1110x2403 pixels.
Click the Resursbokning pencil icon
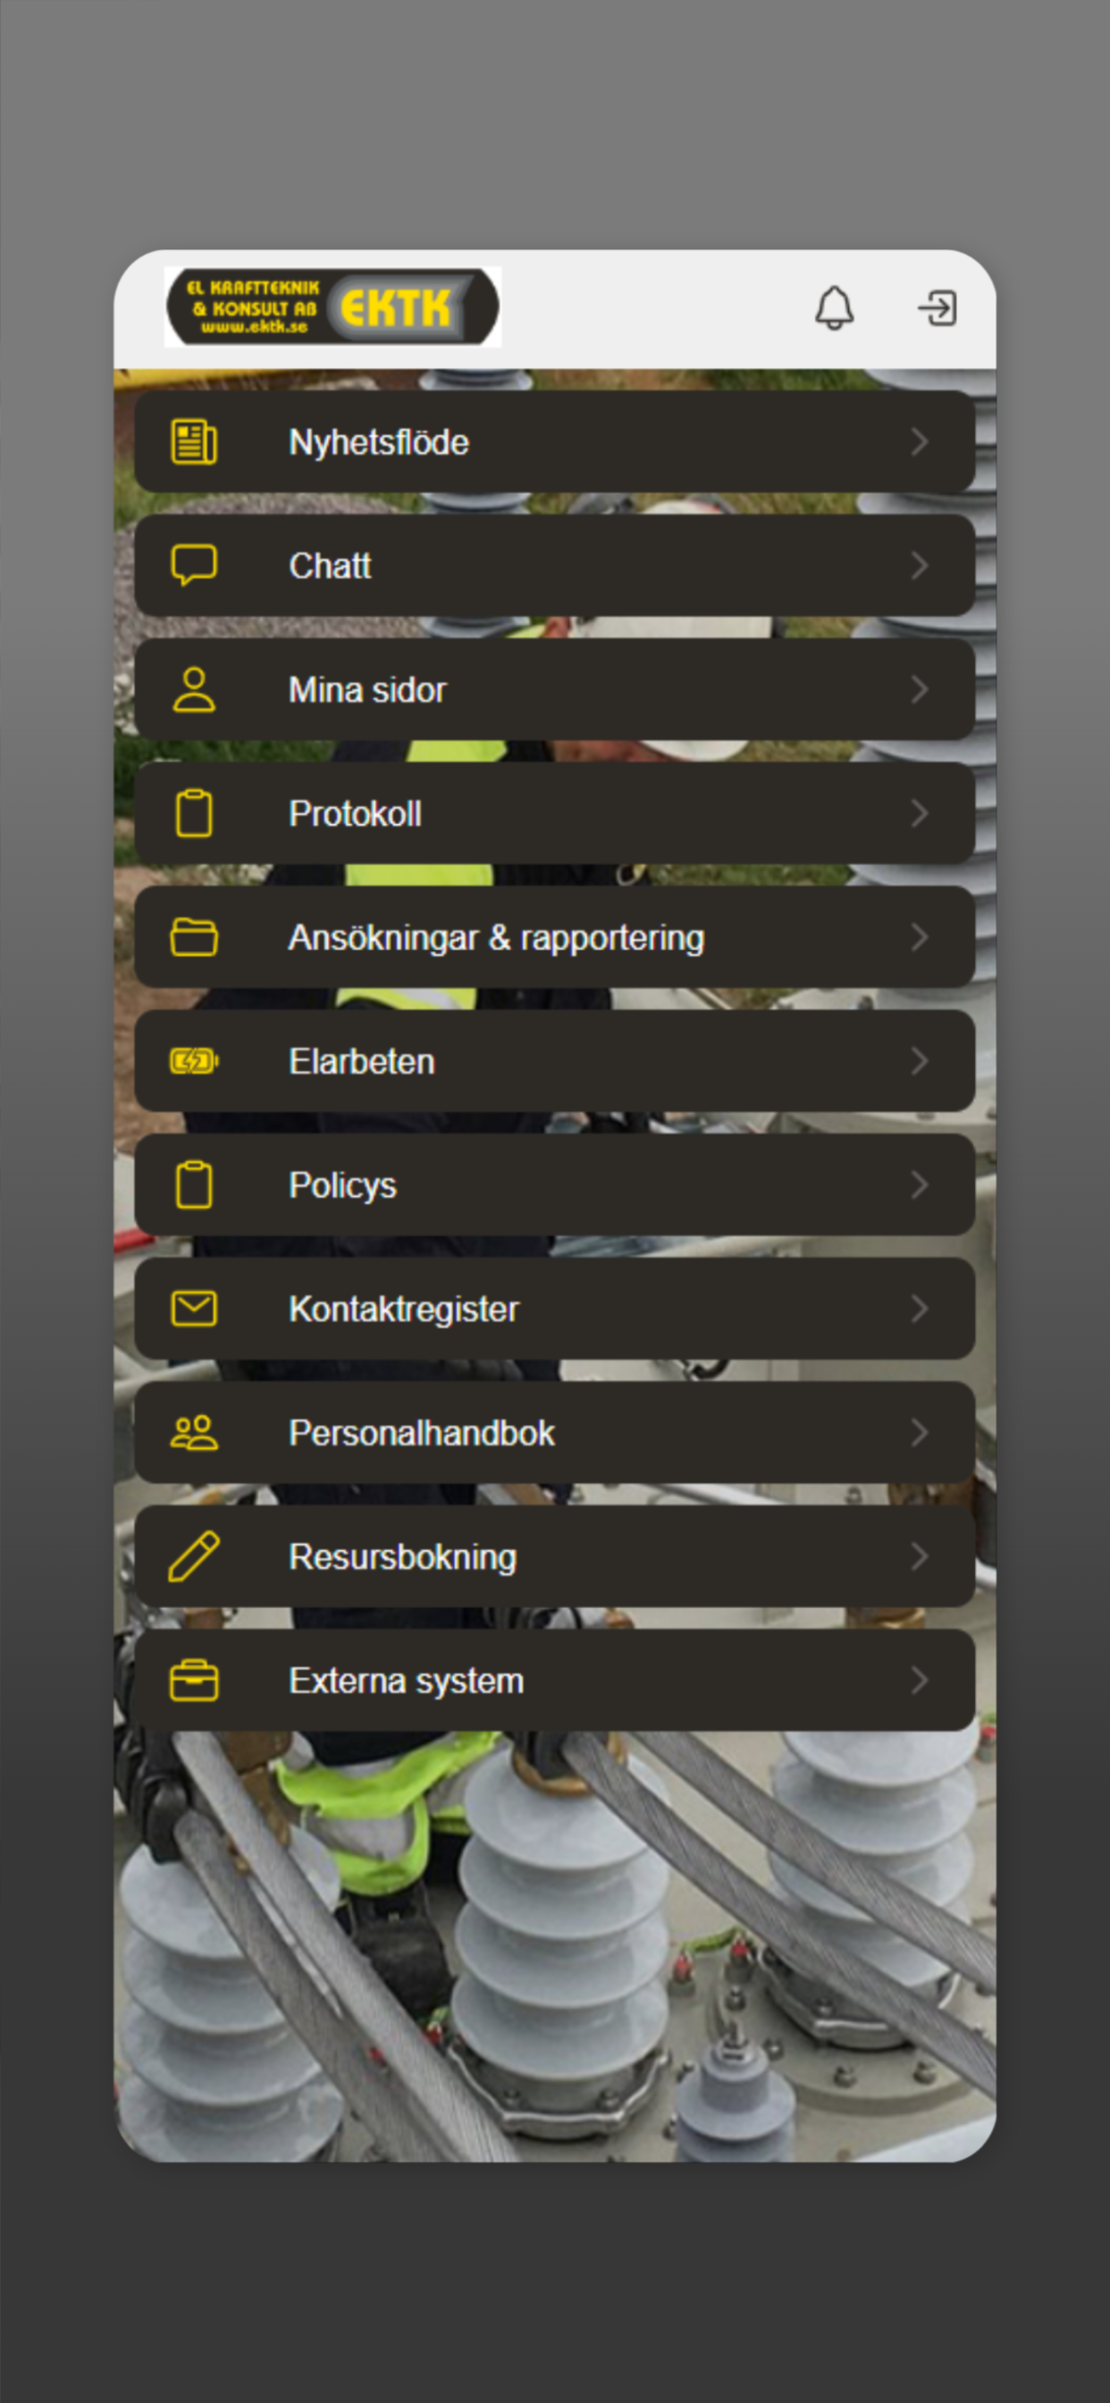click(x=194, y=1556)
